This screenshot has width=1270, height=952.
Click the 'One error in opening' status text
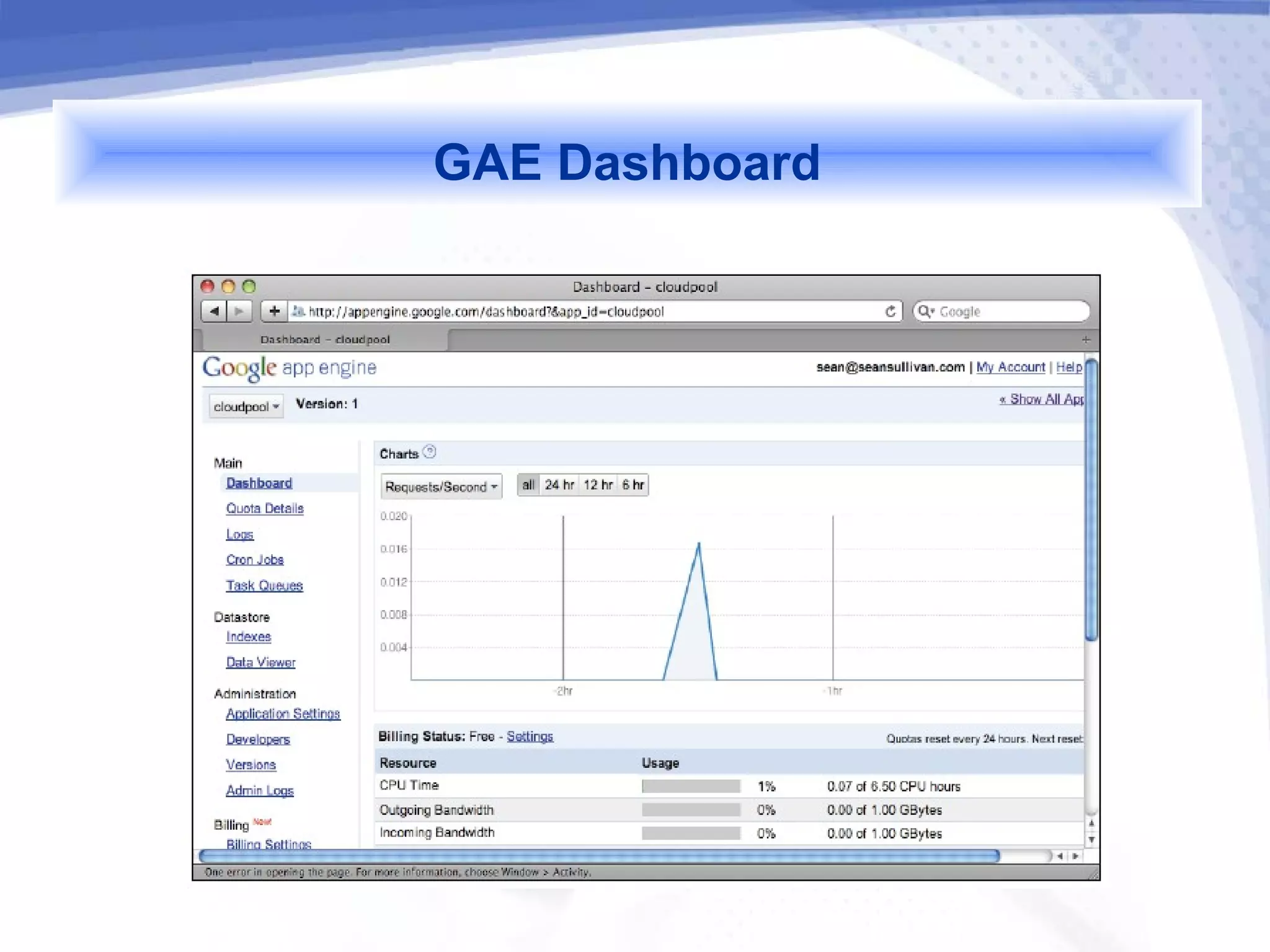397,872
